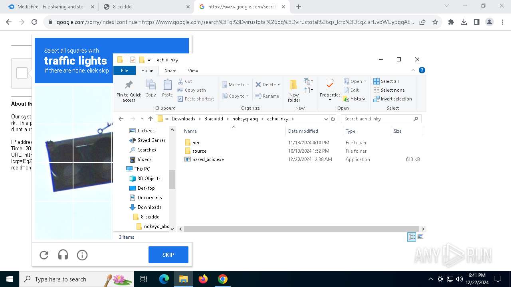Select based_acid.exe file

click(208, 159)
